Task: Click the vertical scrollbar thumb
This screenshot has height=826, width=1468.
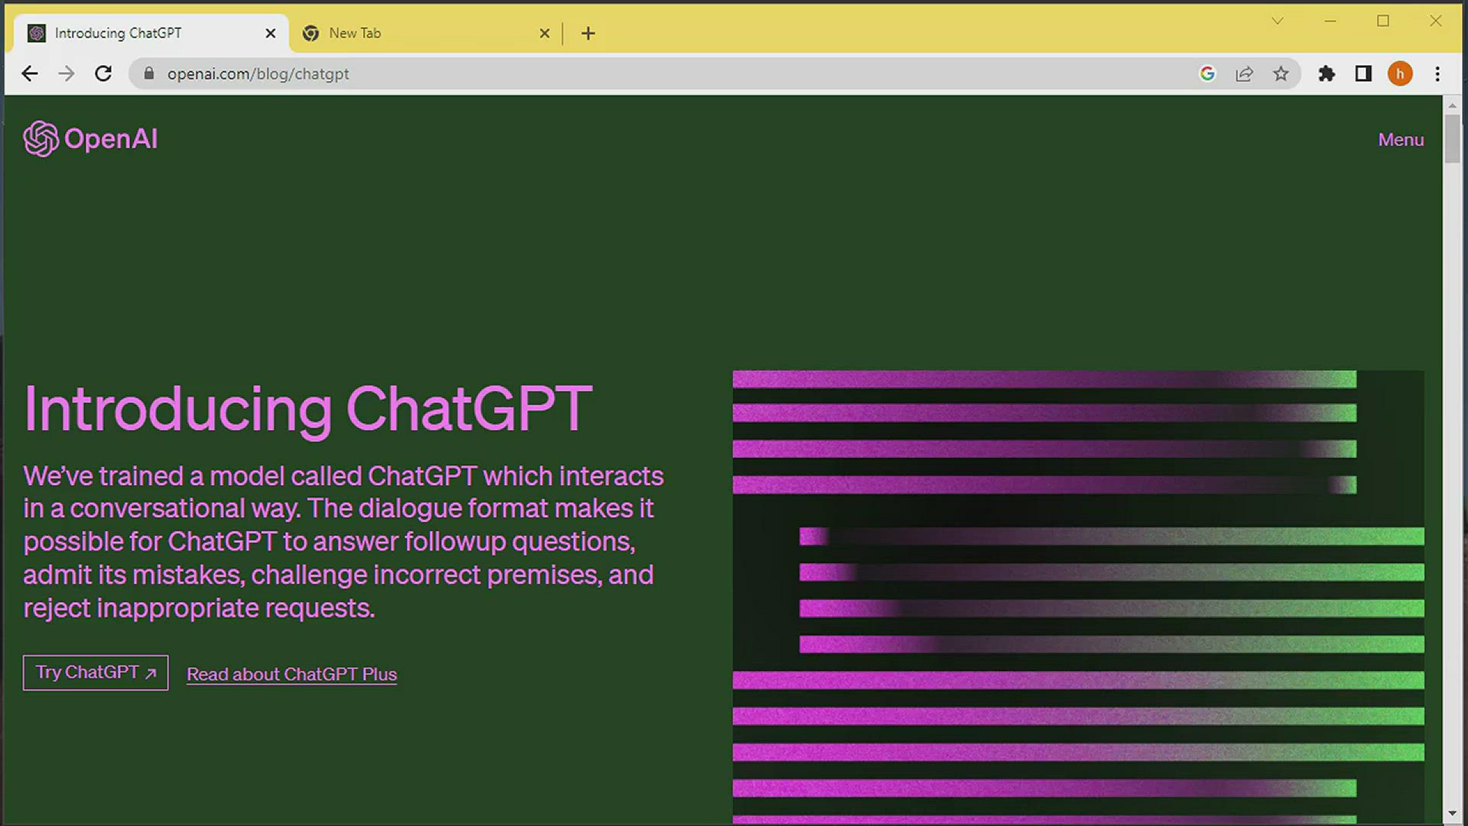Action: coord(1452,138)
